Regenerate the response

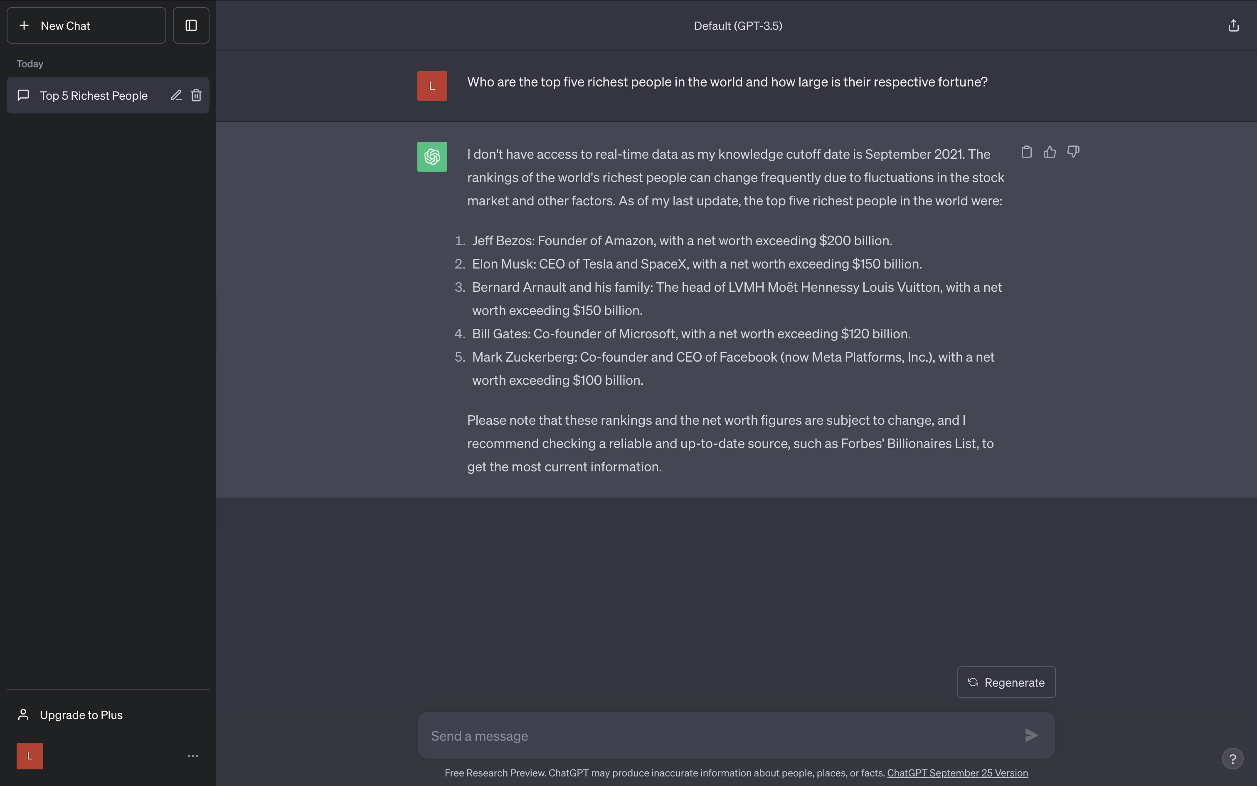(x=1006, y=682)
